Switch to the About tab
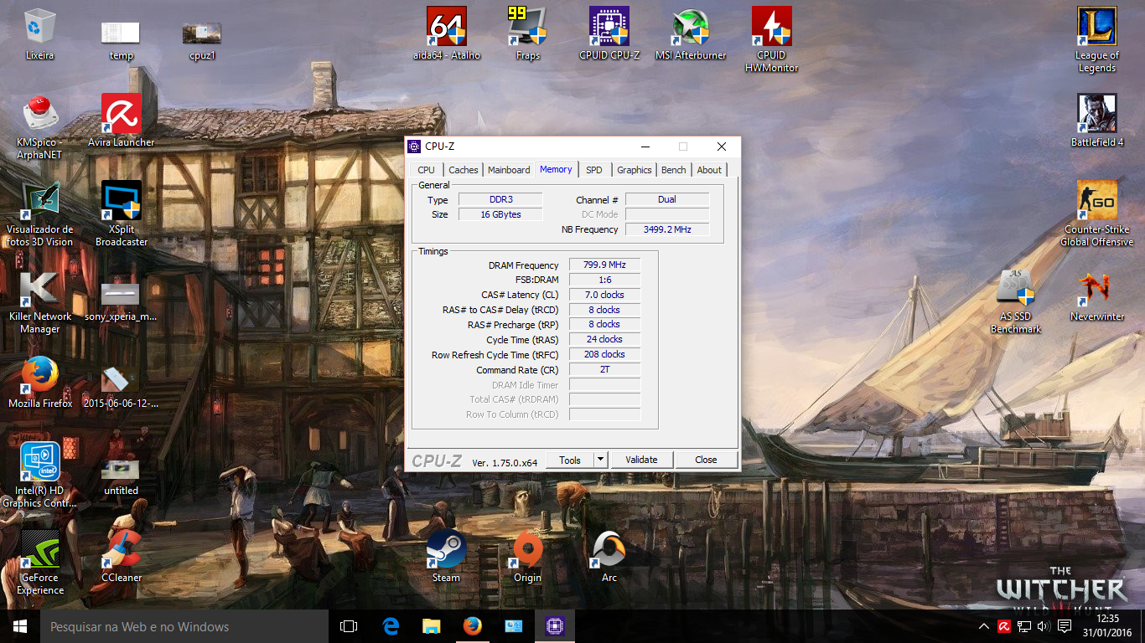This screenshot has width=1145, height=643. [709, 170]
